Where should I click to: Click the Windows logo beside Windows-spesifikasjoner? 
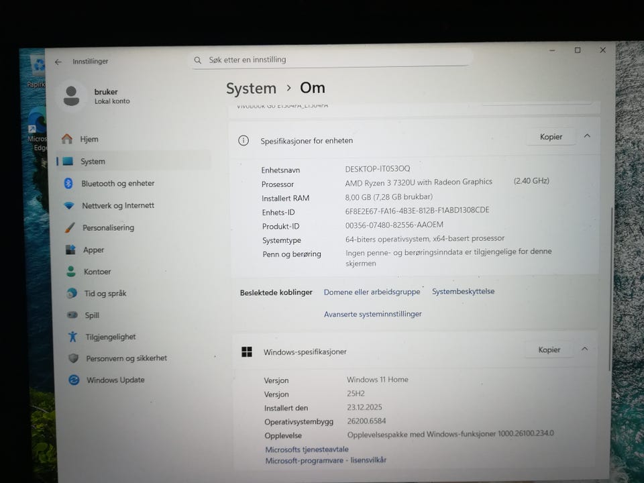point(247,352)
